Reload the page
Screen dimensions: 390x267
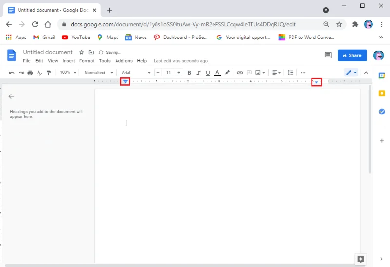click(x=35, y=24)
